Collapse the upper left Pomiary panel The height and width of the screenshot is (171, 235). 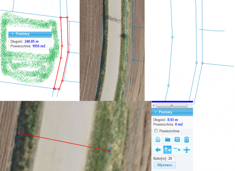point(12,34)
